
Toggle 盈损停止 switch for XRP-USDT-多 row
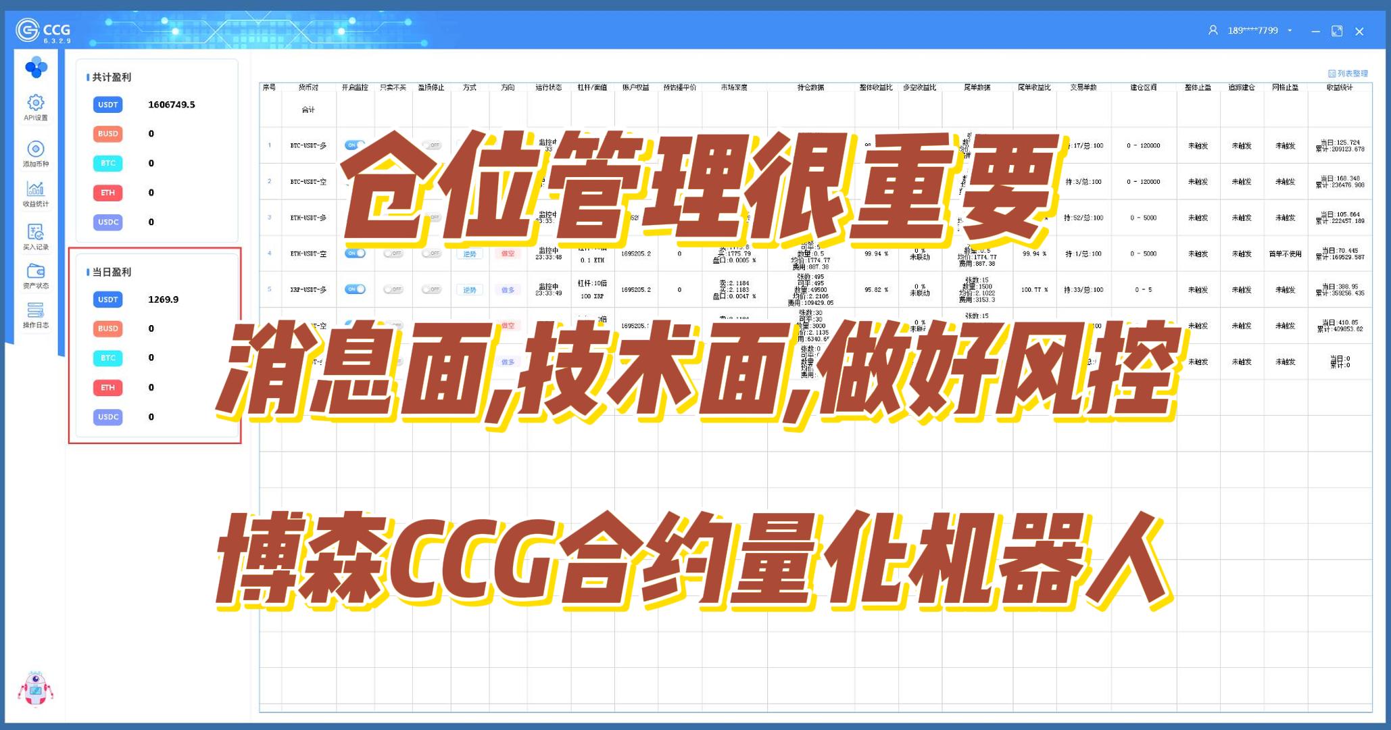click(431, 289)
